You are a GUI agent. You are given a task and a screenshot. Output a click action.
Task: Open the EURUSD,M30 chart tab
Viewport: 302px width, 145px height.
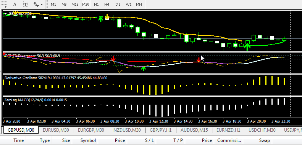[56, 130]
